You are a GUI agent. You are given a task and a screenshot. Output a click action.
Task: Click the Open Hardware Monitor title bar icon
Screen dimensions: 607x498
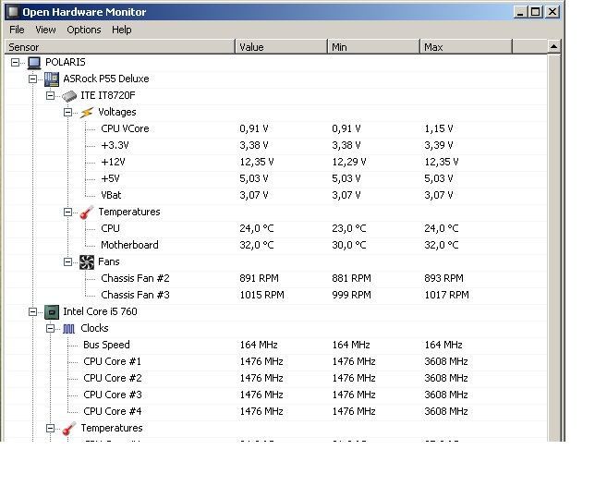tap(13, 12)
